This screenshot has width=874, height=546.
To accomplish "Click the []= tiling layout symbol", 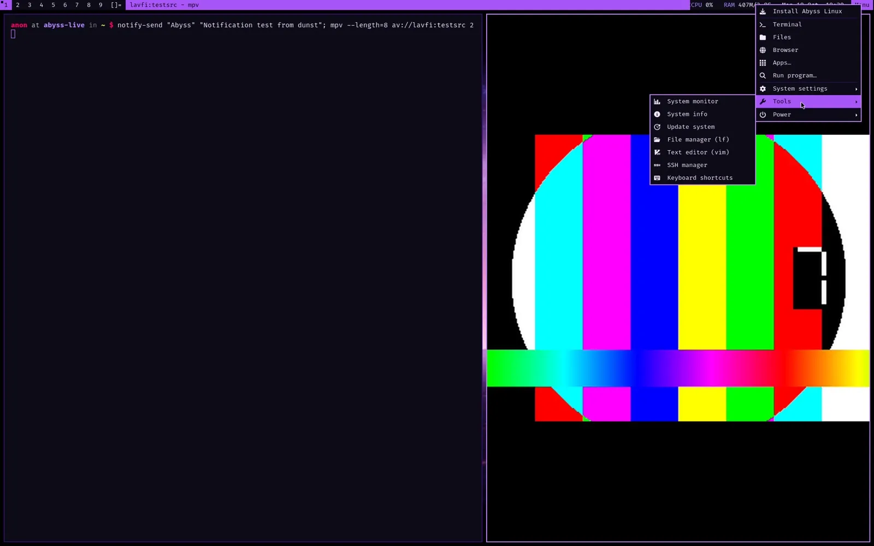I will (x=116, y=5).
